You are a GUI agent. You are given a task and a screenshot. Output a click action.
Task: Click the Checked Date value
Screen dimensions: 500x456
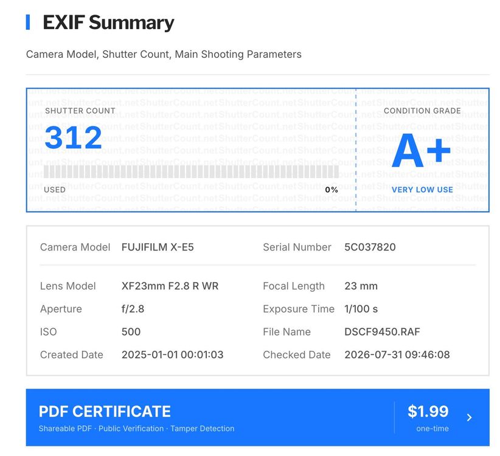397,354
